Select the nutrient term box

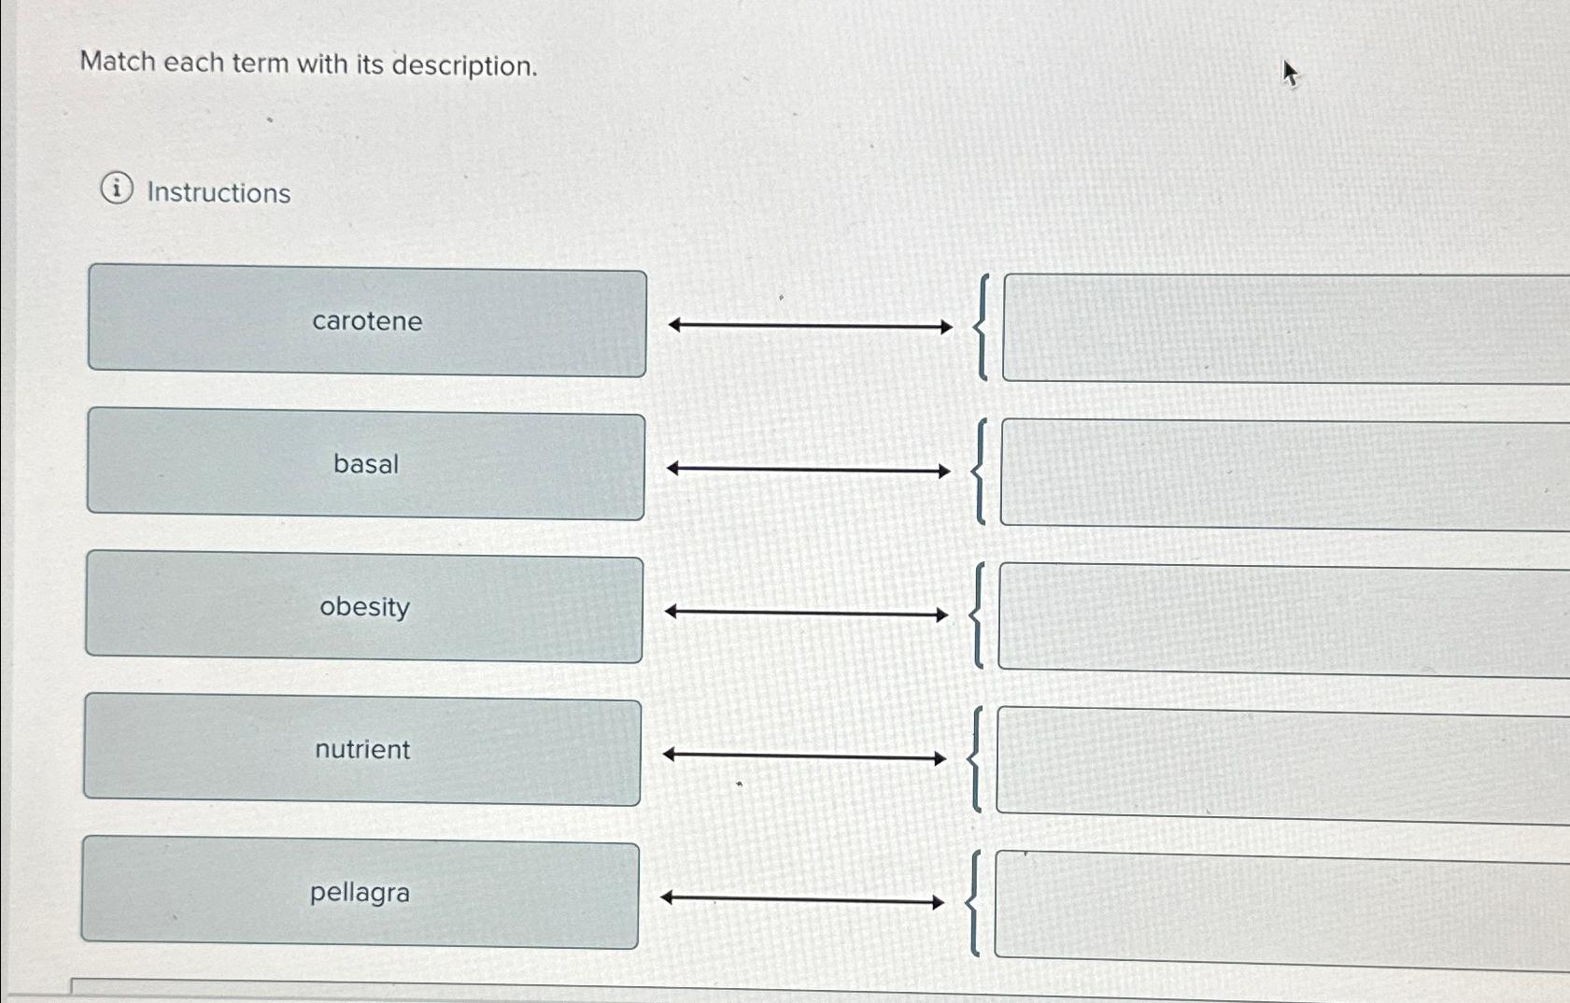point(363,750)
